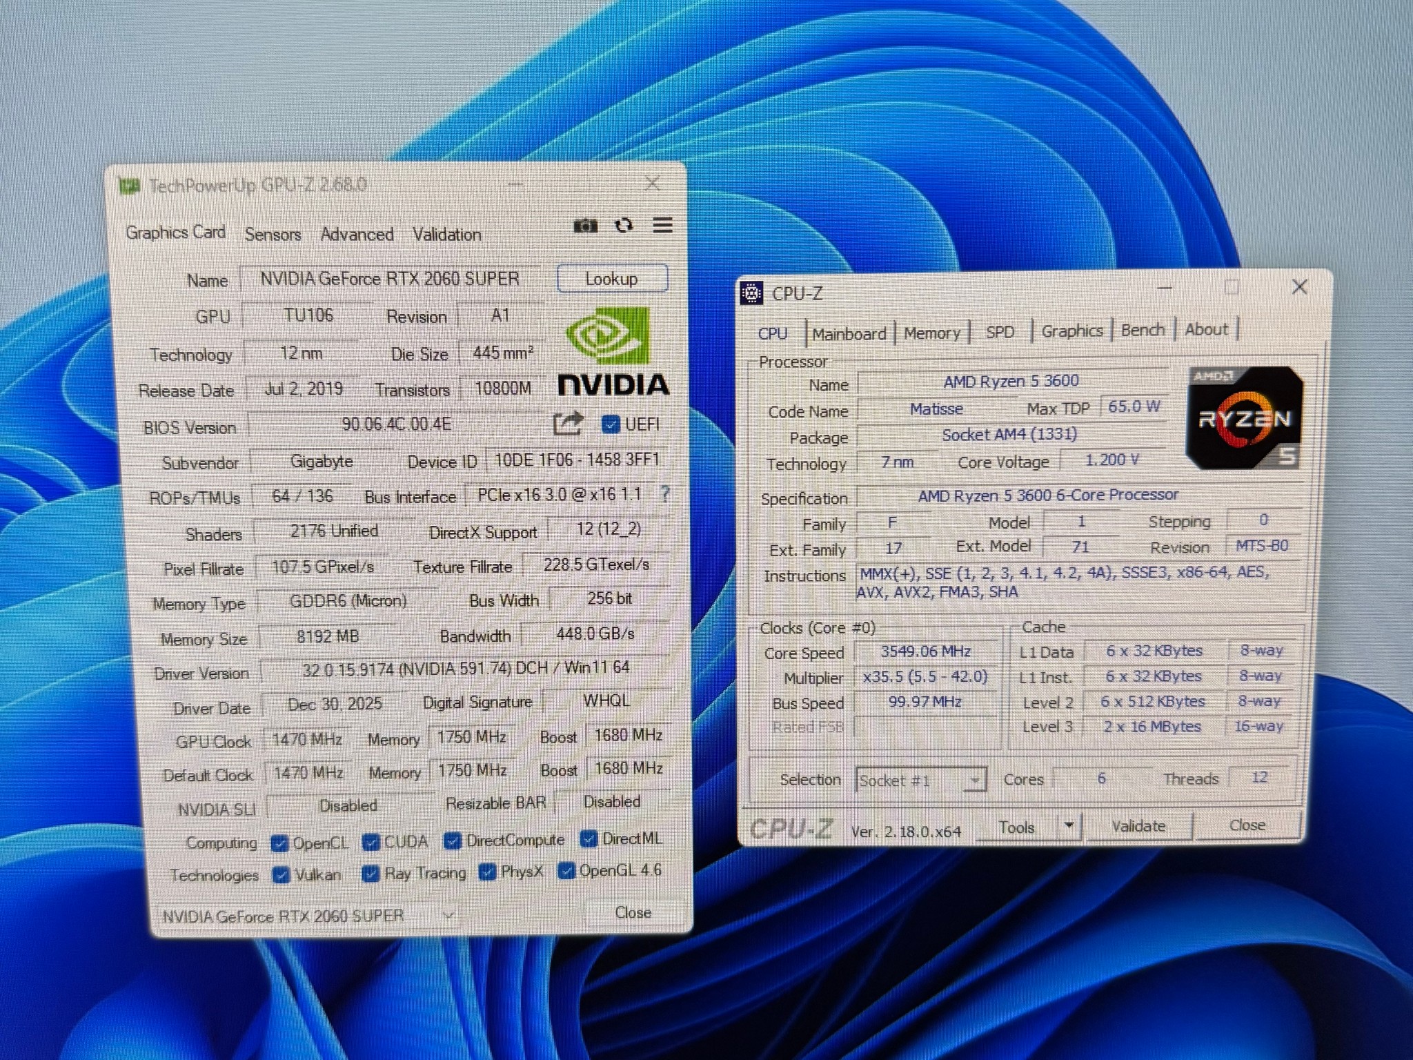Click the Close button in CPU-Z
The image size is (1413, 1060).
(1247, 825)
